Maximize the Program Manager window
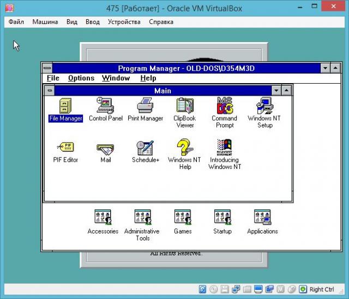 coord(335,68)
